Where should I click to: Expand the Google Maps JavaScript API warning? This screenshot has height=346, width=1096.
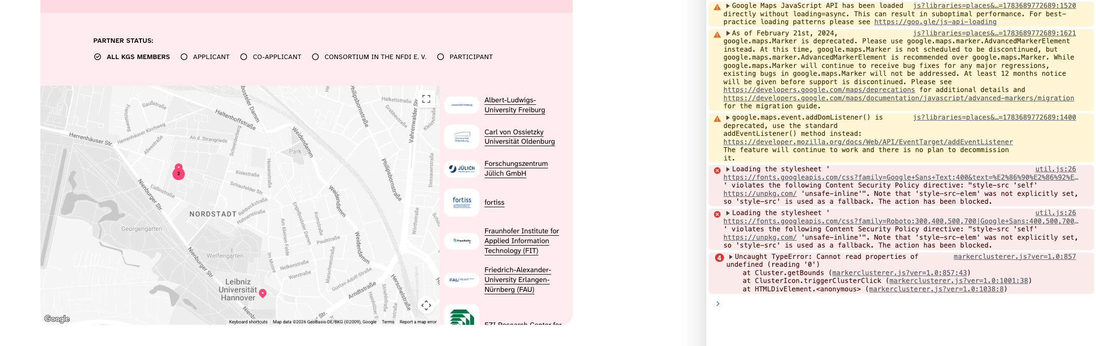click(x=728, y=6)
